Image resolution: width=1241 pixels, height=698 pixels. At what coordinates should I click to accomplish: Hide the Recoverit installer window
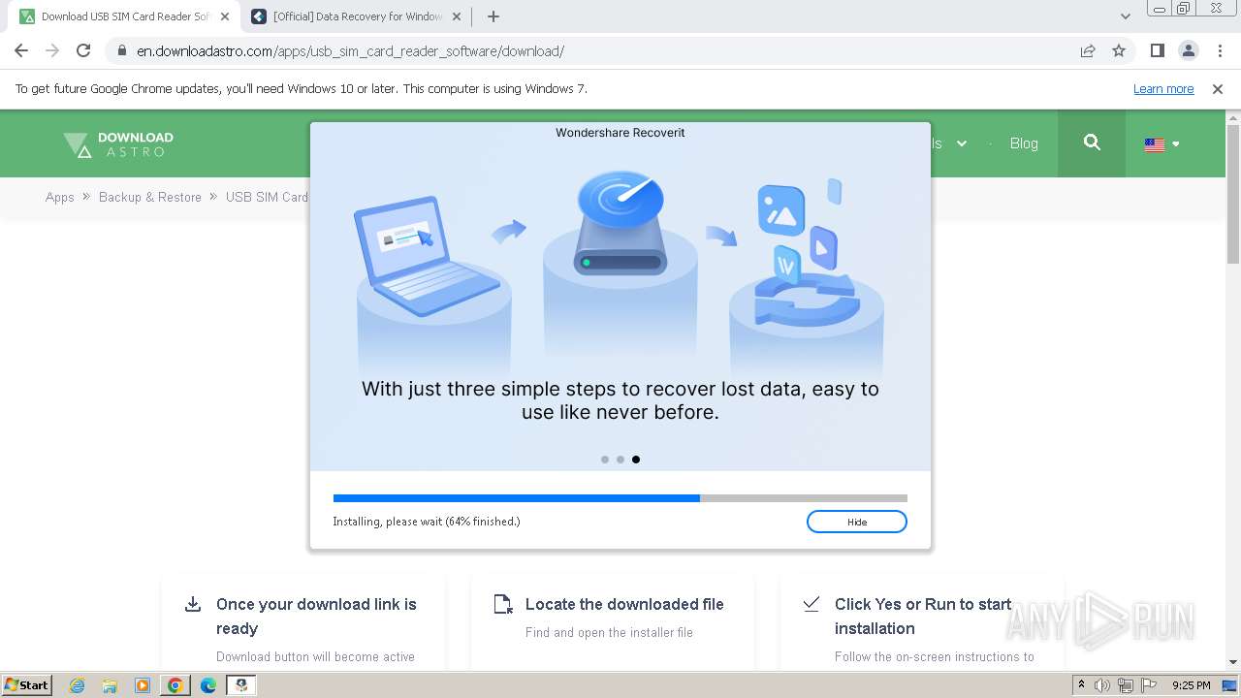[857, 522]
